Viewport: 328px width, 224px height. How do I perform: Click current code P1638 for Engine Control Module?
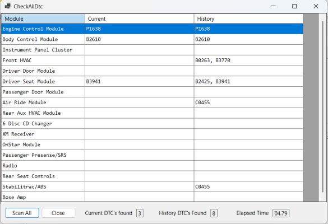point(93,29)
